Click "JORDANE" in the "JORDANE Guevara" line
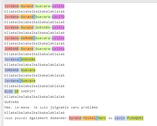The height and width of the screenshot is (126, 157). point(11,70)
